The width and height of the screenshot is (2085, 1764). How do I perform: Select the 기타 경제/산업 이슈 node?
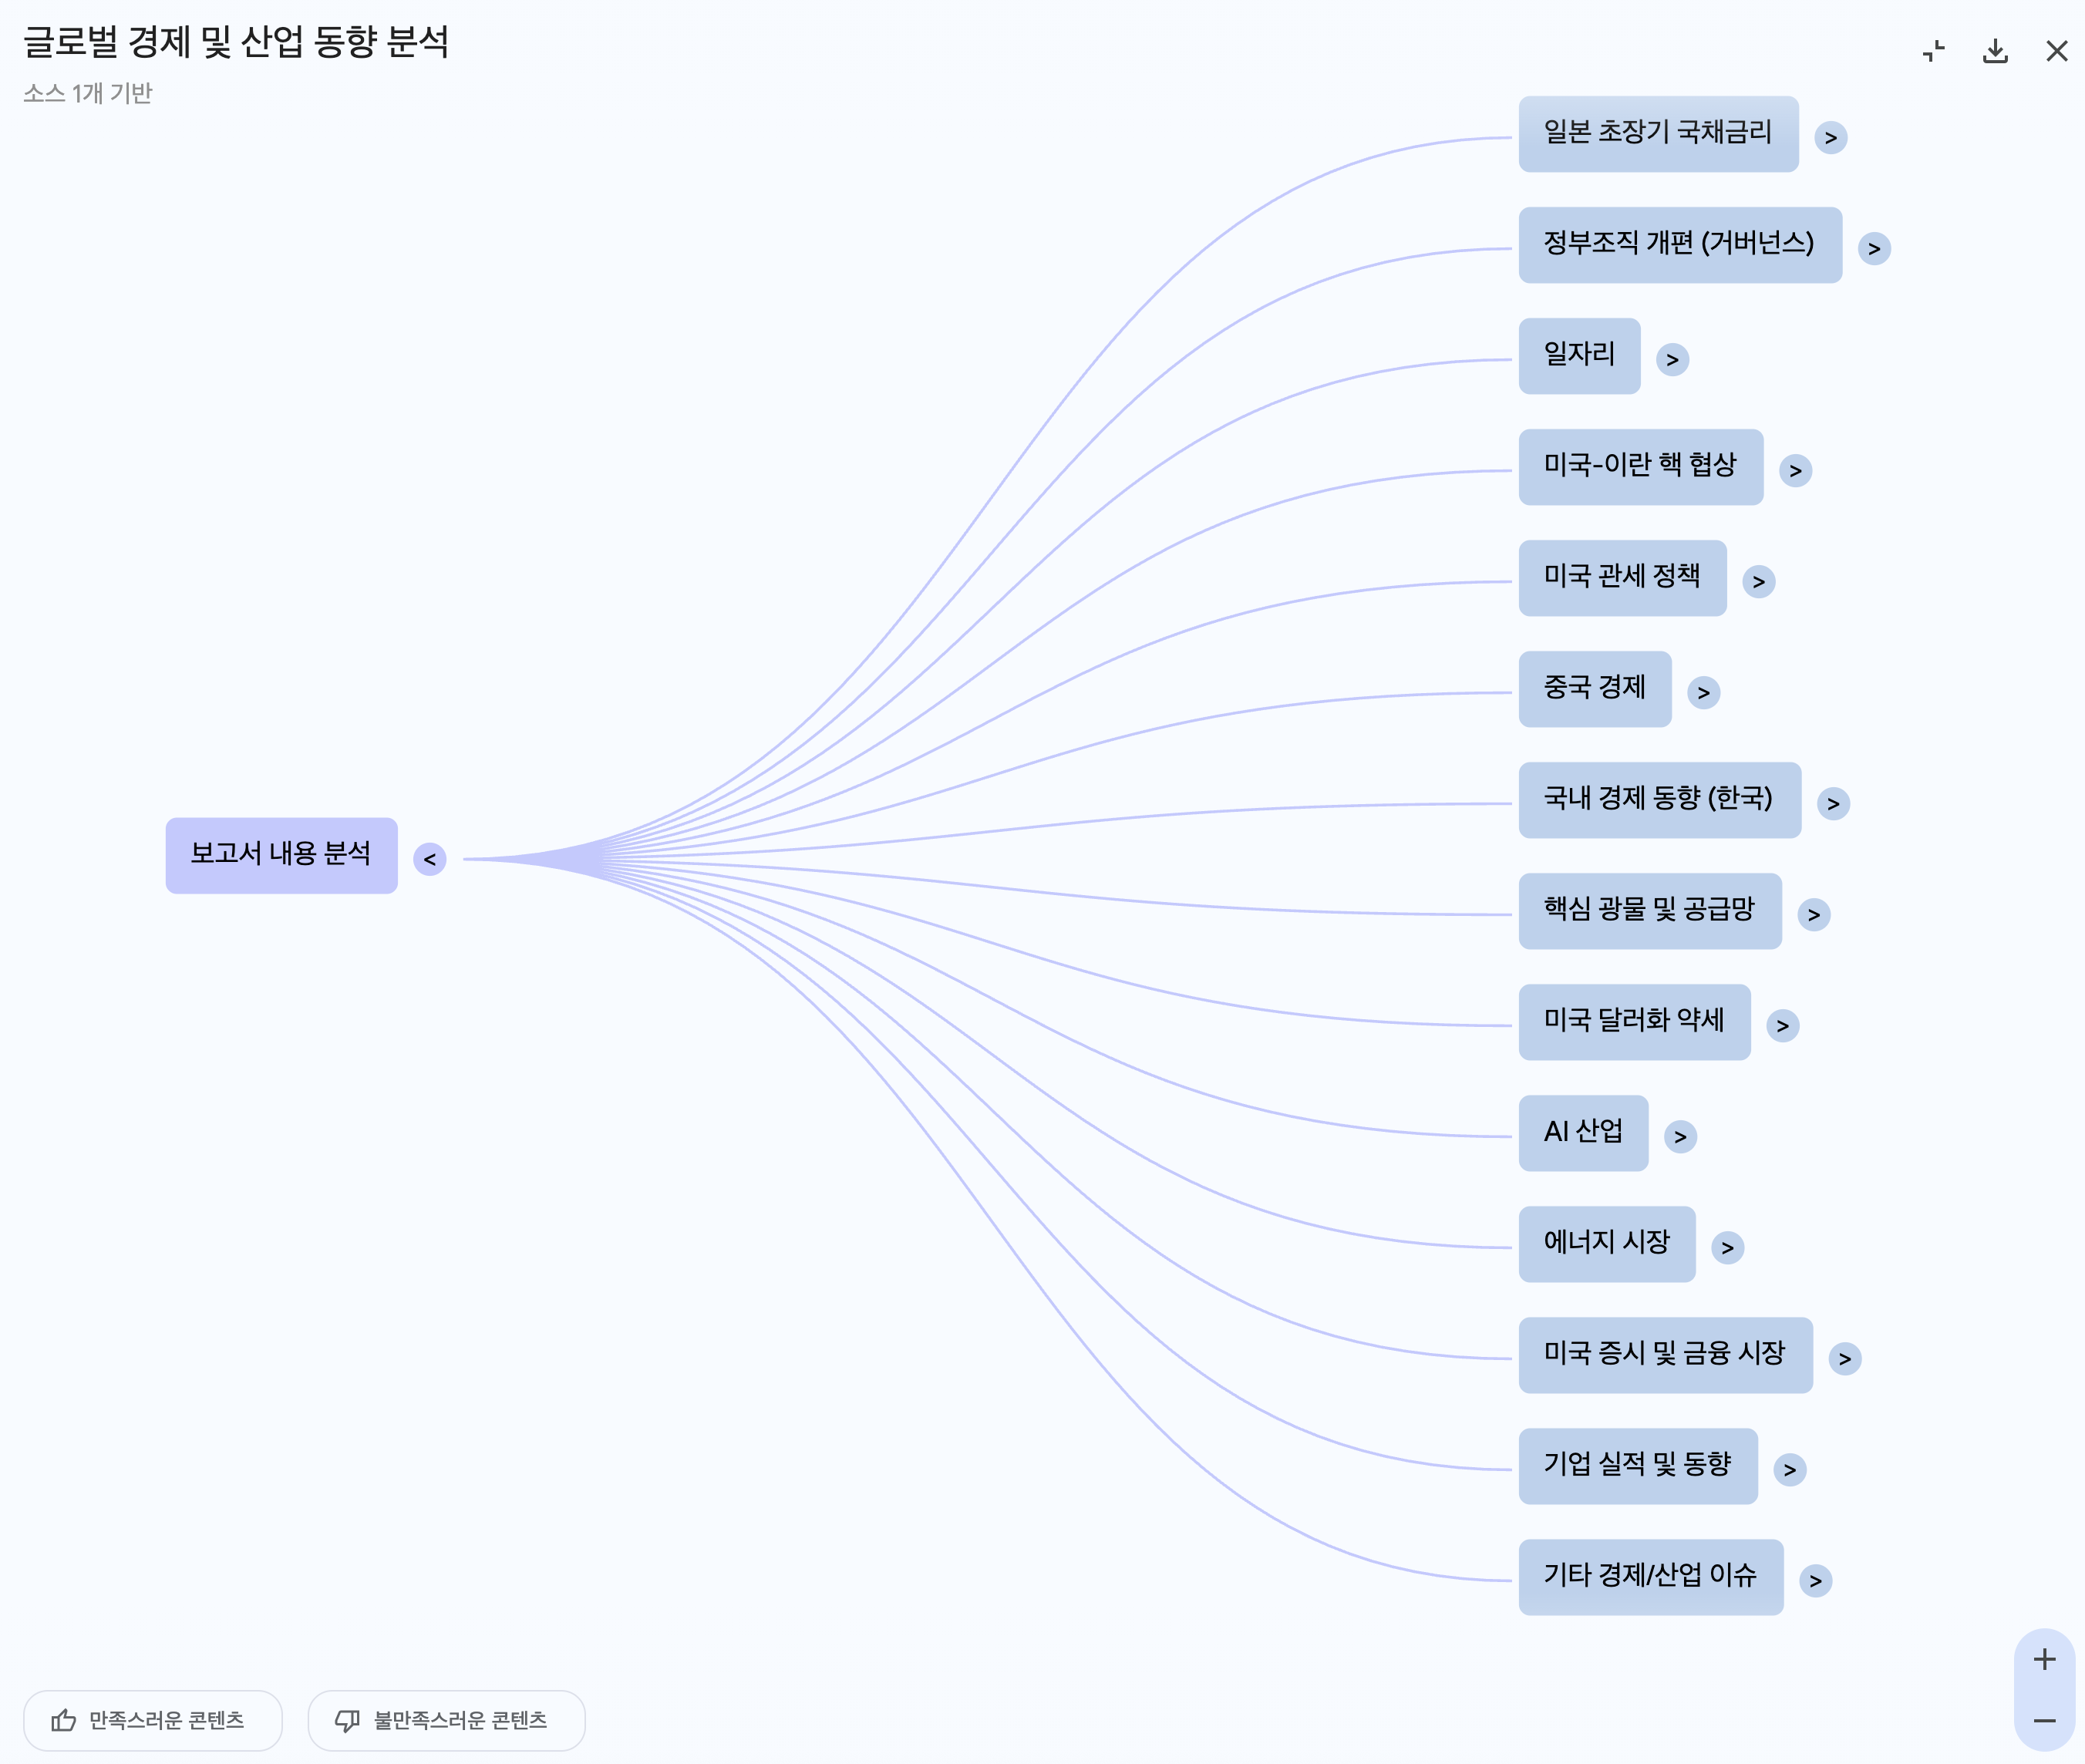[x=1649, y=1576]
